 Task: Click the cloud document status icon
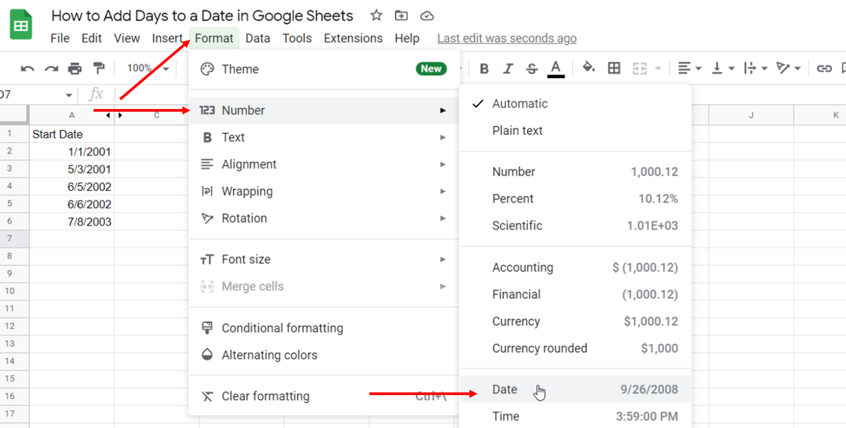pos(427,15)
